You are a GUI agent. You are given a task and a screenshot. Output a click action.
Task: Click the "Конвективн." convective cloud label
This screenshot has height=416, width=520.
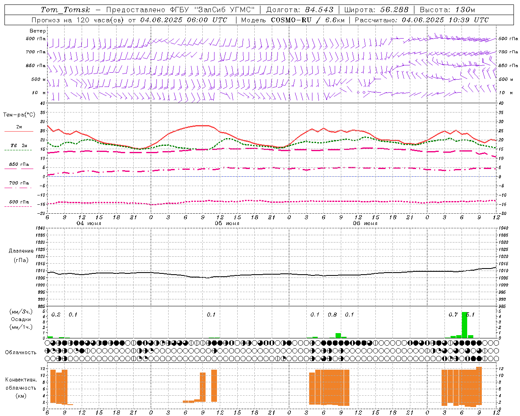21,380
